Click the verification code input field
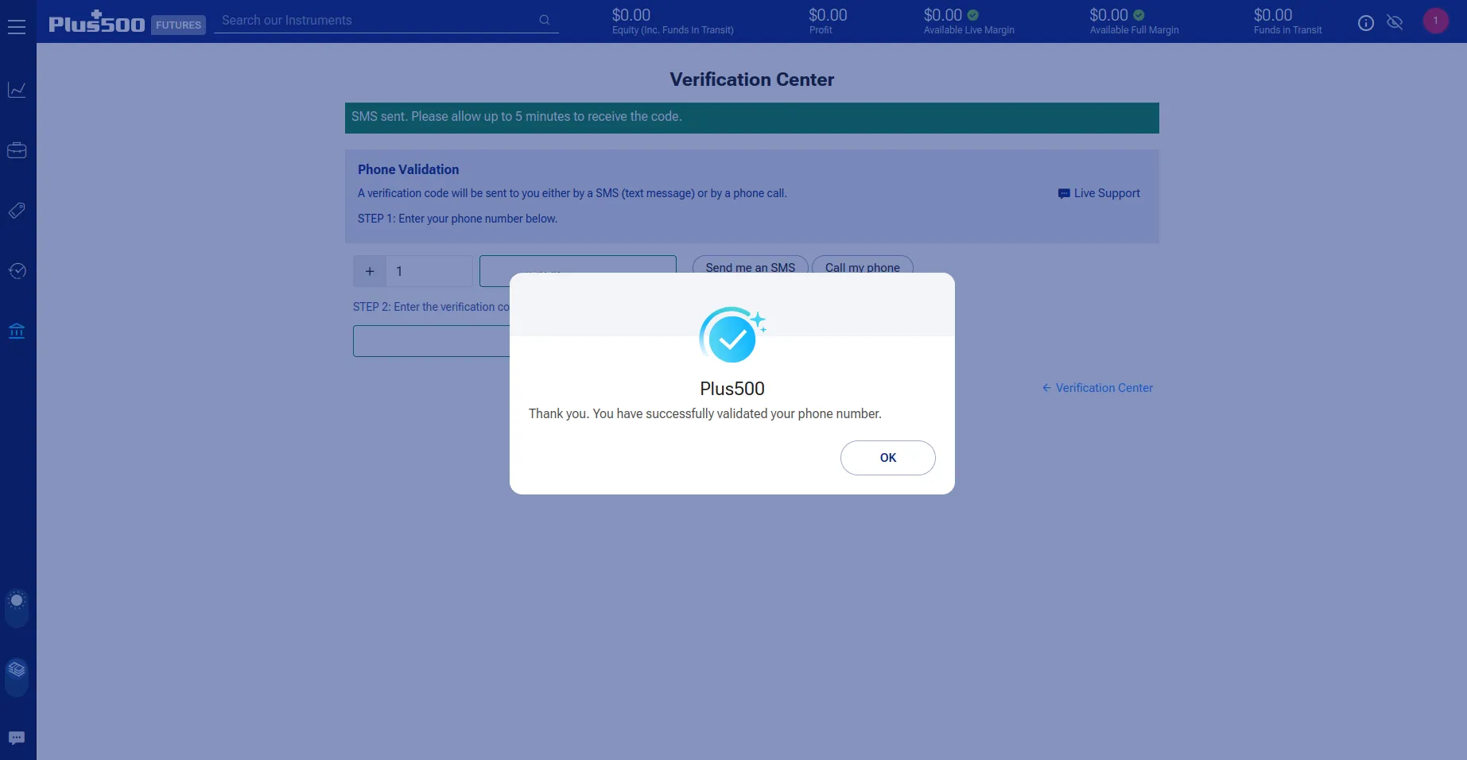Image resolution: width=1467 pixels, height=760 pixels. 432,341
